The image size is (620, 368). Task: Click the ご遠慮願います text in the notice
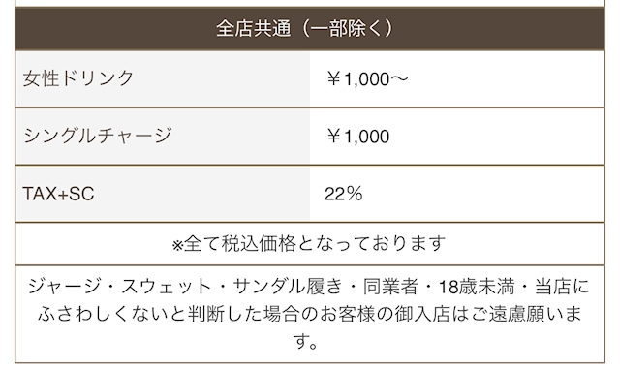527,314
